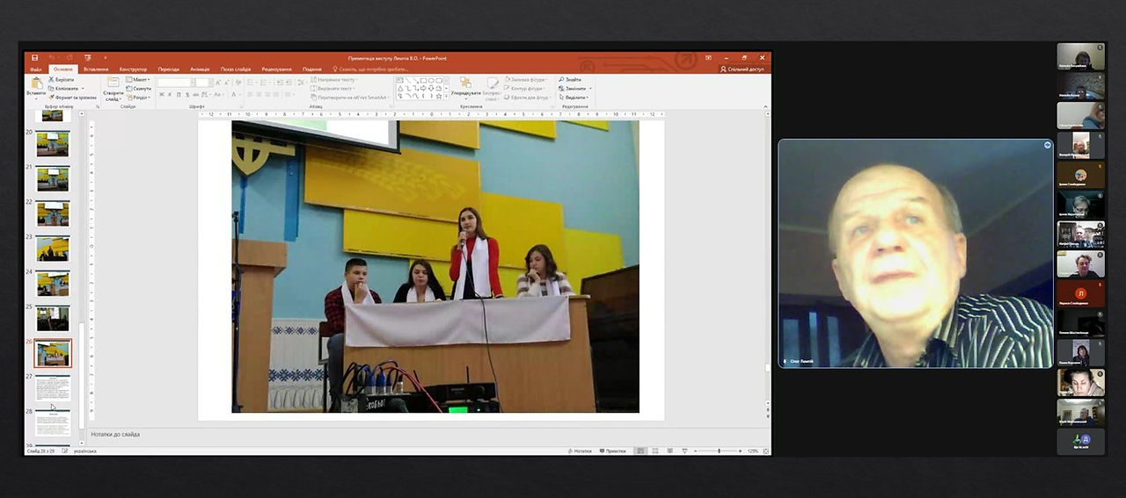The image size is (1126, 498).
Task: Collapse the ribbon with the chevron arrow
Action: click(x=765, y=106)
